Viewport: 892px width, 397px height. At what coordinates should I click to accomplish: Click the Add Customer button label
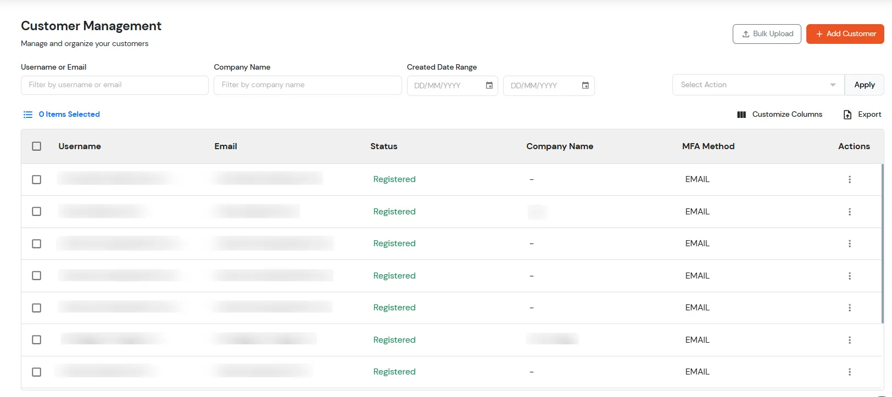click(x=851, y=34)
